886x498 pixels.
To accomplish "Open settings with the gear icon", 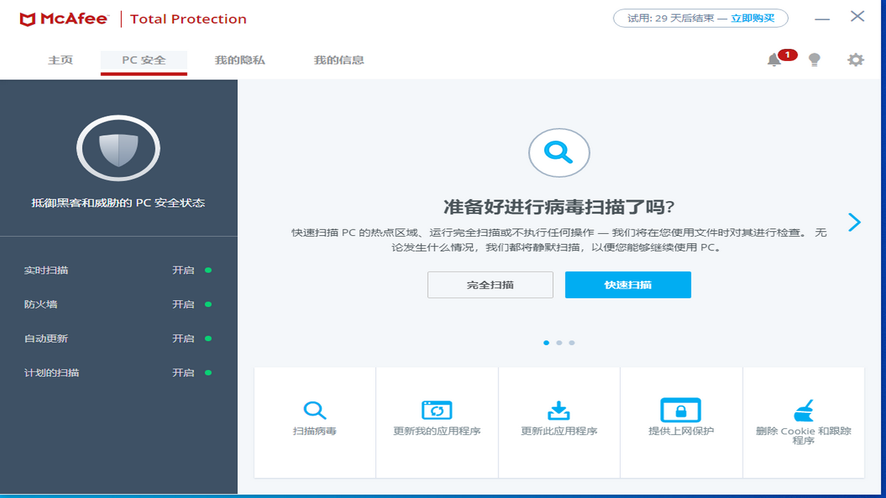I will [x=856, y=59].
